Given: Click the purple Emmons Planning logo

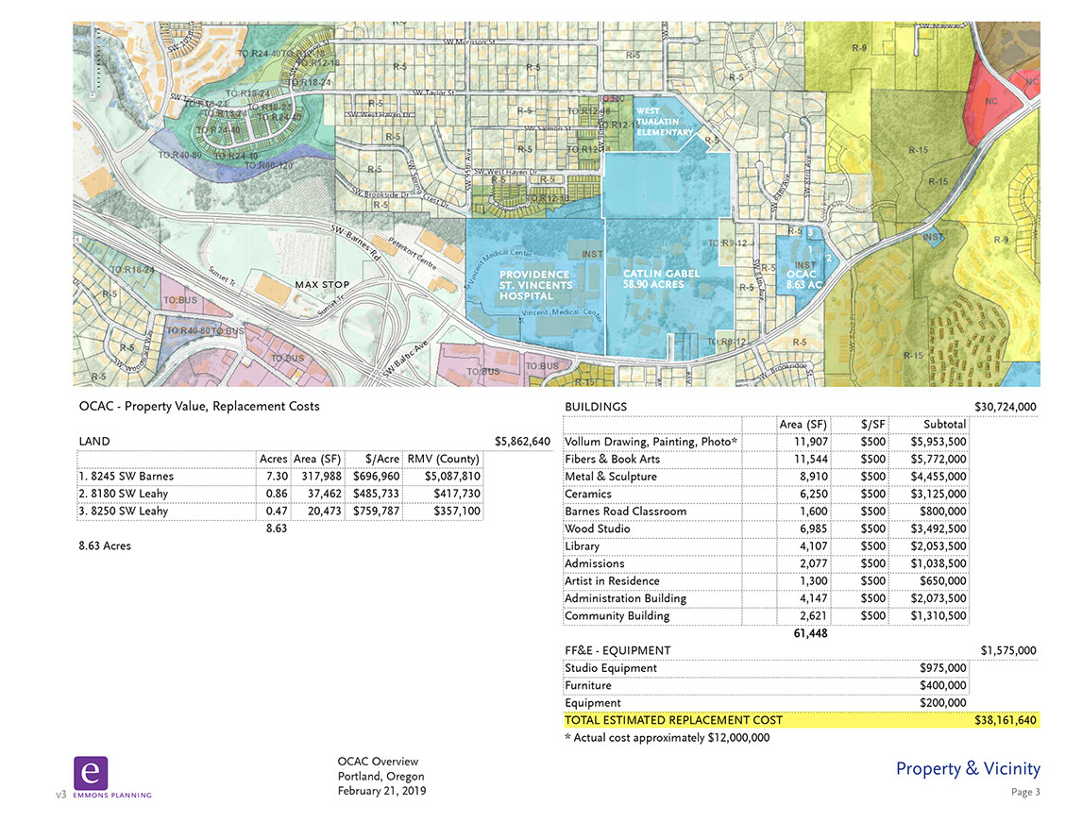Looking at the screenshot, I should pyautogui.click(x=91, y=773).
